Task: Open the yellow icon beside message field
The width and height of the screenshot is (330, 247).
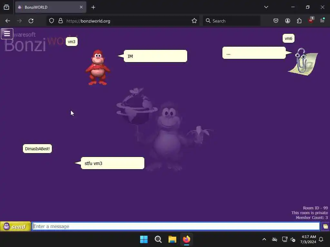Action: 325,226
